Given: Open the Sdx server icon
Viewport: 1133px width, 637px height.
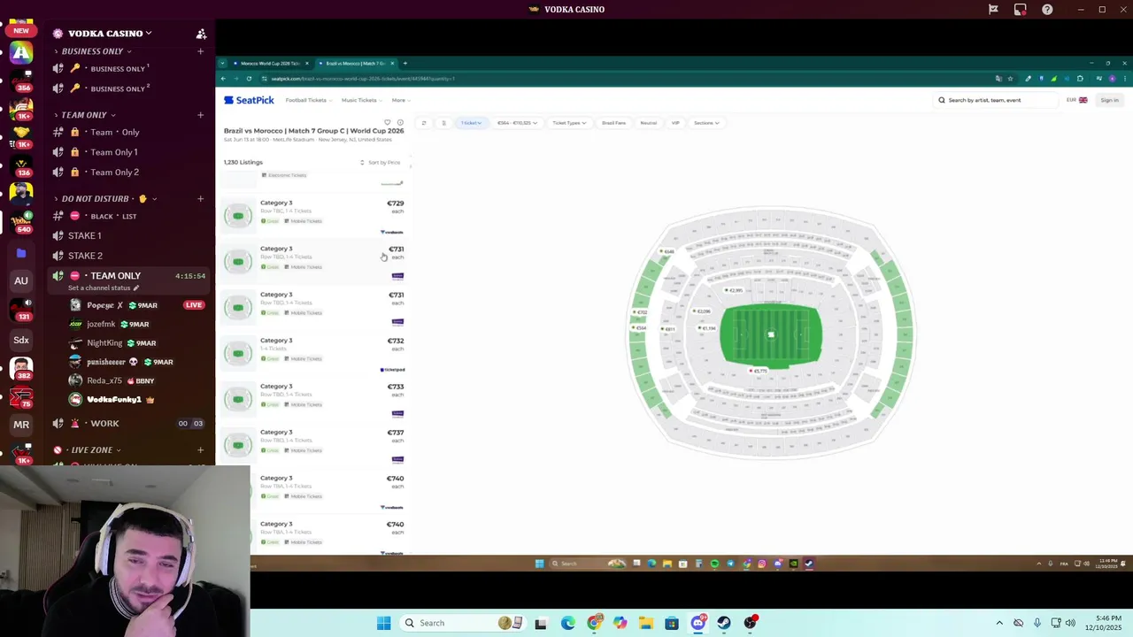Looking at the screenshot, I should pyautogui.click(x=21, y=340).
